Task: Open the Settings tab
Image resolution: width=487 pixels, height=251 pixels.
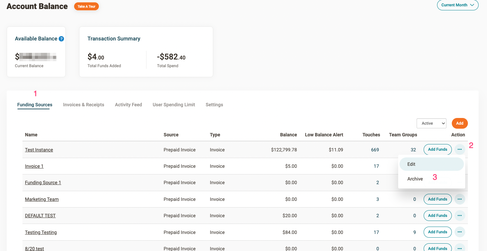Action: [x=214, y=105]
